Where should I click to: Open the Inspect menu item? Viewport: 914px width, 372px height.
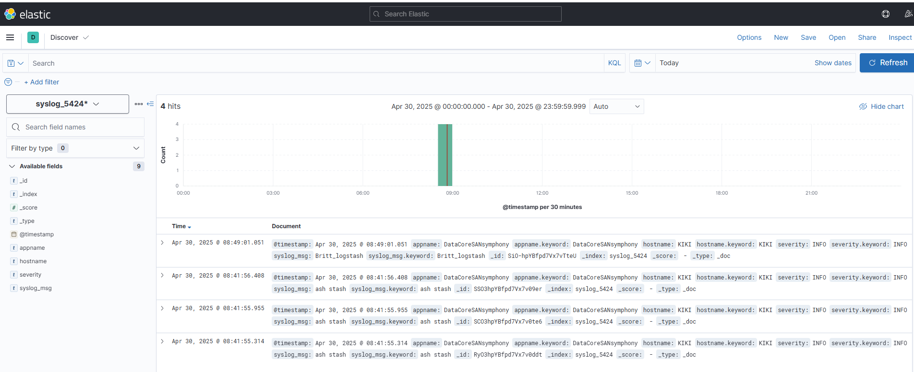(x=900, y=37)
